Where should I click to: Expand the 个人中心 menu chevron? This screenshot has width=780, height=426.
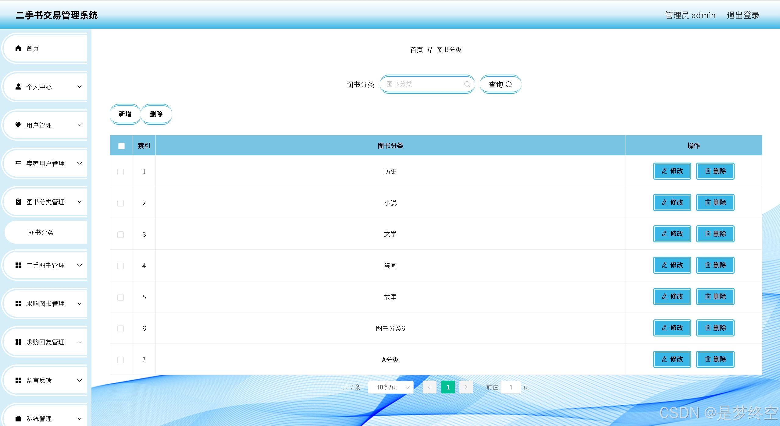pos(80,87)
